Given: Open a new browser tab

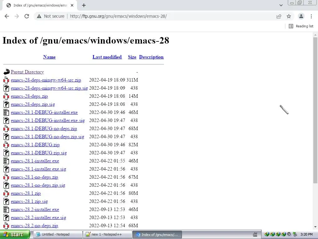Looking at the screenshot, I should [x=84, y=6].
